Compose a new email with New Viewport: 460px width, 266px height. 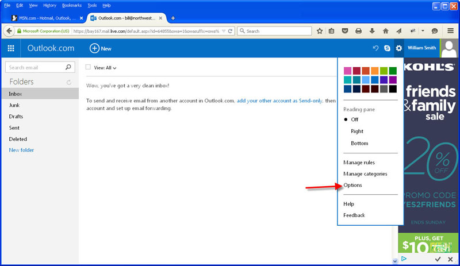[100, 48]
